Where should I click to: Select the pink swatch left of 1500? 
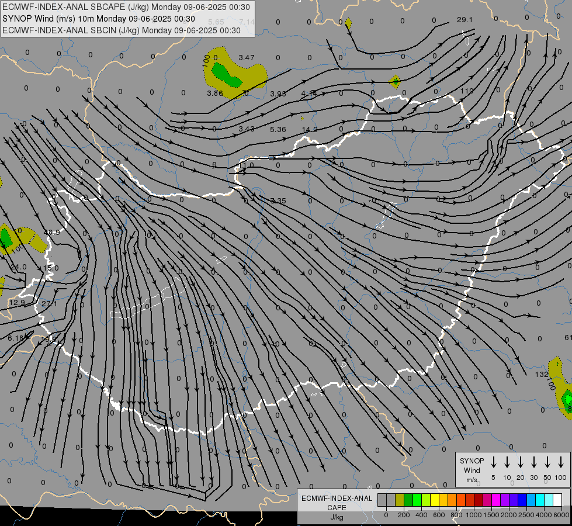tap(487, 500)
